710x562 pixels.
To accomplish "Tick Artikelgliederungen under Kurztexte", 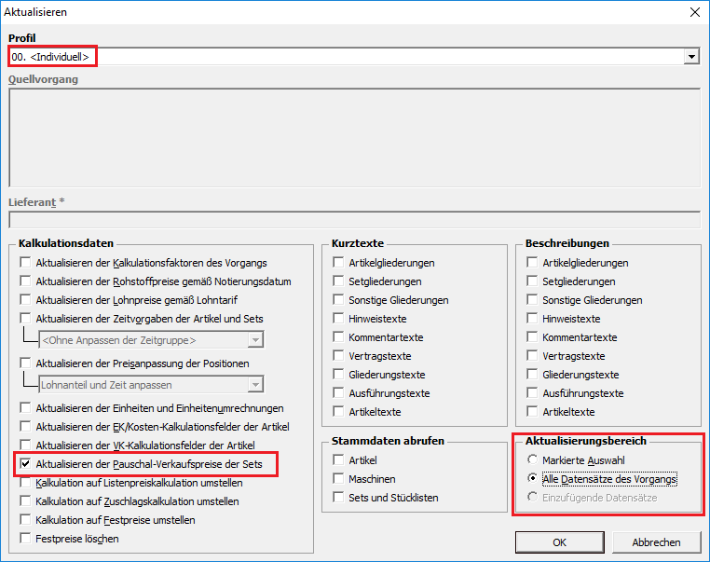I will pyautogui.click(x=339, y=263).
